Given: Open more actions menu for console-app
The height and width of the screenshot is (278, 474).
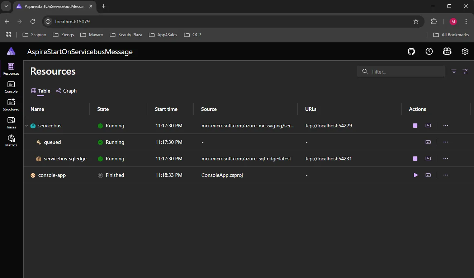Looking at the screenshot, I should pos(446,175).
